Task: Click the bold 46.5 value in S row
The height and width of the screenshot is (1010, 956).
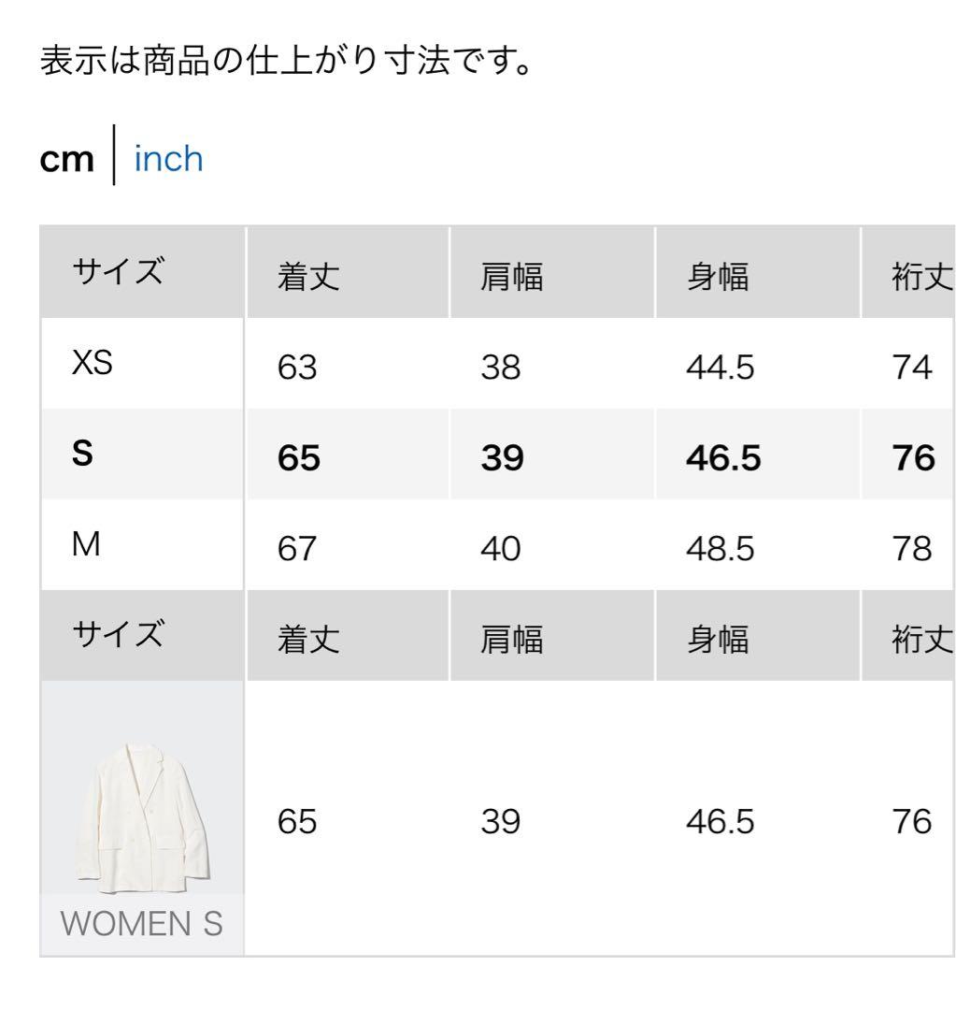Action: click(x=722, y=459)
